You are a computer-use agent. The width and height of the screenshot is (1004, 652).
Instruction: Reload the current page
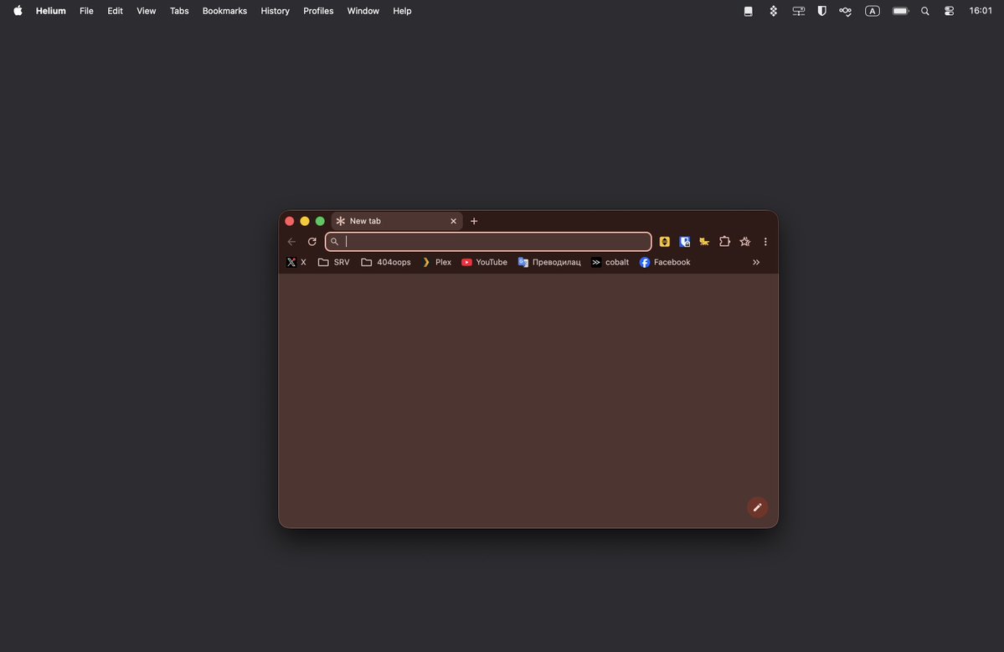pyautogui.click(x=311, y=242)
